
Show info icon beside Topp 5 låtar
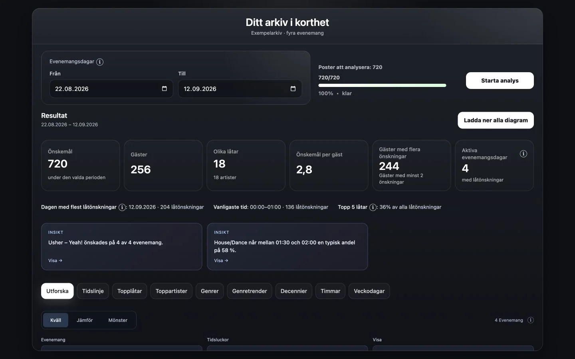click(373, 207)
